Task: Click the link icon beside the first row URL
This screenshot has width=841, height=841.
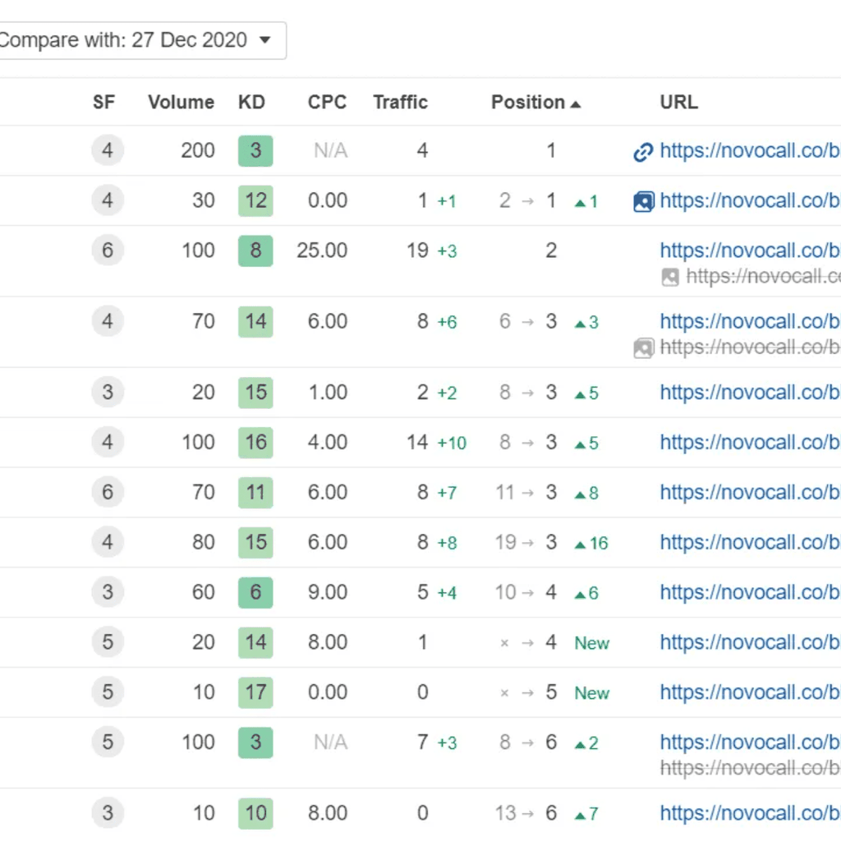Action: 643,152
